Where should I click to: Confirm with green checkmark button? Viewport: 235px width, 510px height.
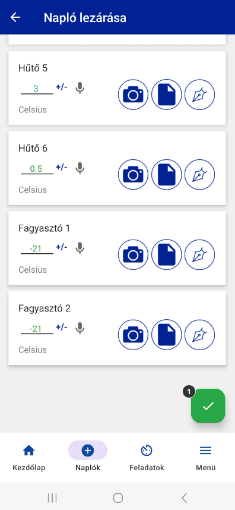(x=208, y=406)
